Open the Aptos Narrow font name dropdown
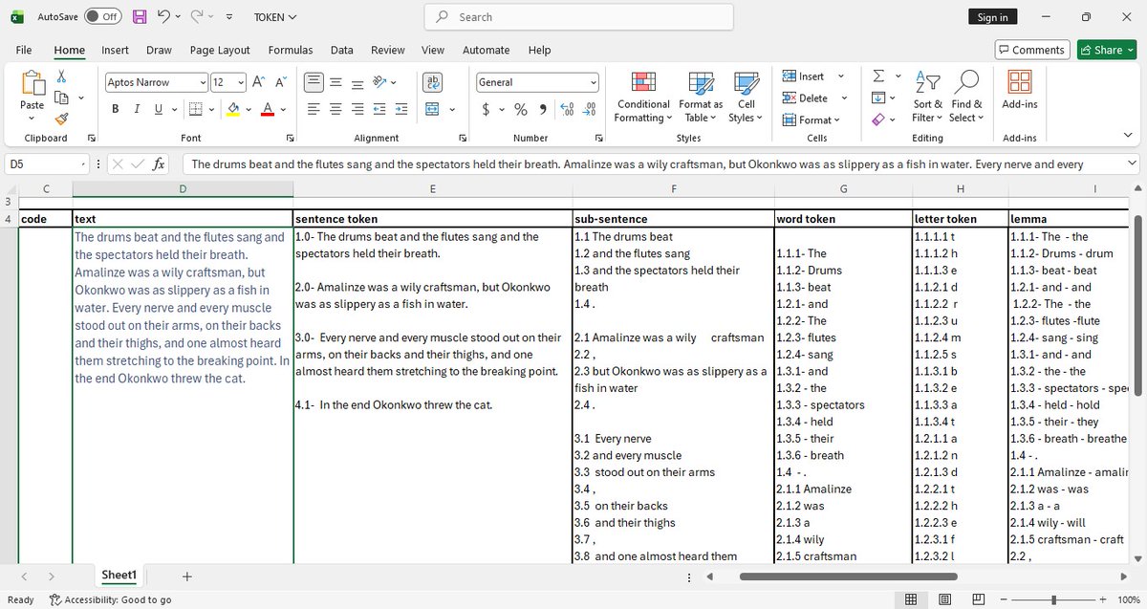The image size is (1147, 609). (x=203, y=82)
